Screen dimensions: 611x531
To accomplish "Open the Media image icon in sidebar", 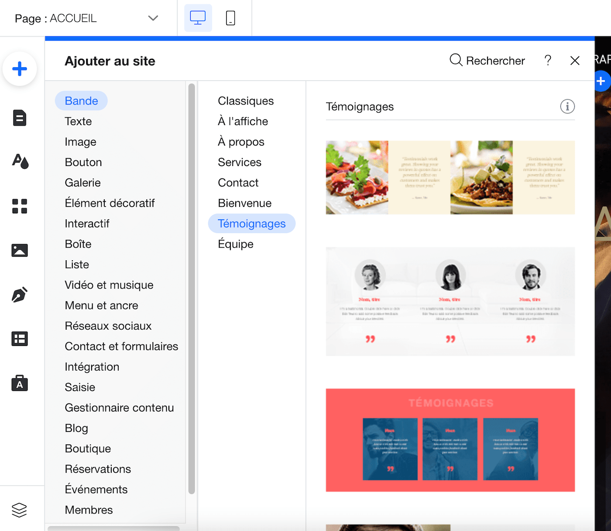I will (20, 250).
